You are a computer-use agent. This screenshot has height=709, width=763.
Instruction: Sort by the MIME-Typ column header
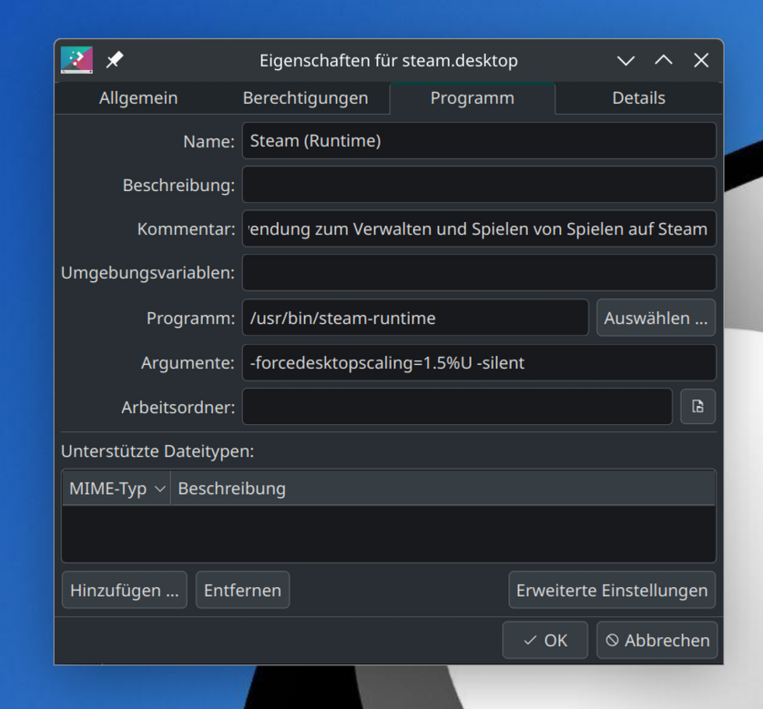[117, 488]
